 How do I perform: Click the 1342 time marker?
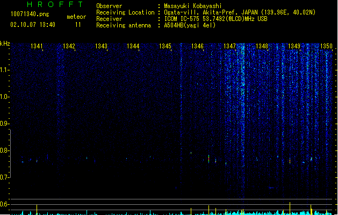[x=69, y=46]
